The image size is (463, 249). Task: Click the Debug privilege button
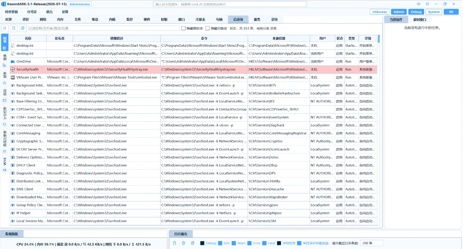click(x=416, y=12)
